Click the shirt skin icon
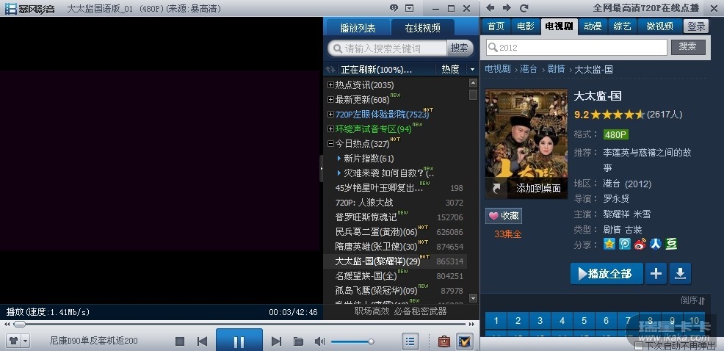The height and width of the screenshot is (351, 724). click(14, 341)
